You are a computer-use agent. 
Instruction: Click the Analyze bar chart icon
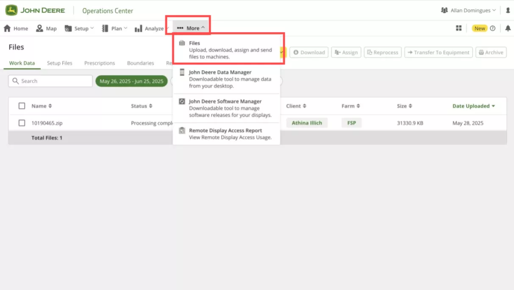[x=138, y=28]
